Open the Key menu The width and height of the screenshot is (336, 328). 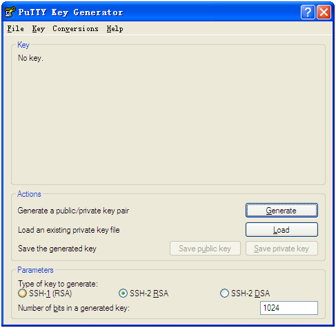point(39,29)
